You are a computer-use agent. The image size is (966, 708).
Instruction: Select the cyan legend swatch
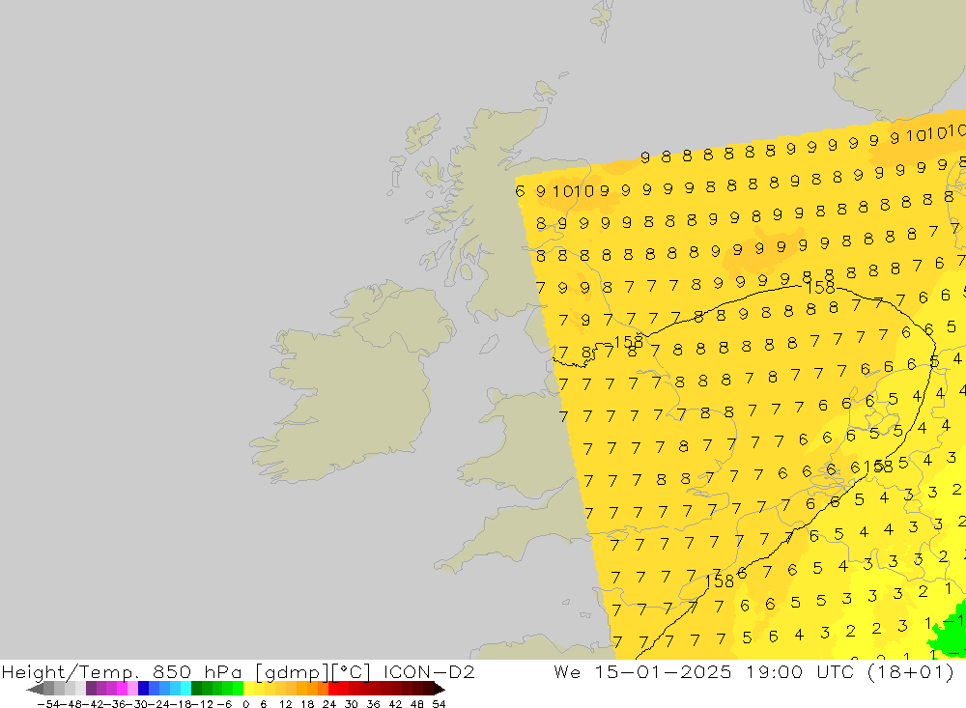pos(185,689)
